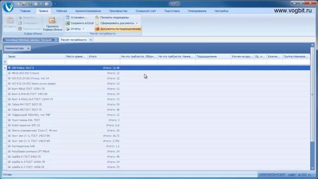Expand the WZ-015.24.001 Ручка group row

tap(9, 79)
